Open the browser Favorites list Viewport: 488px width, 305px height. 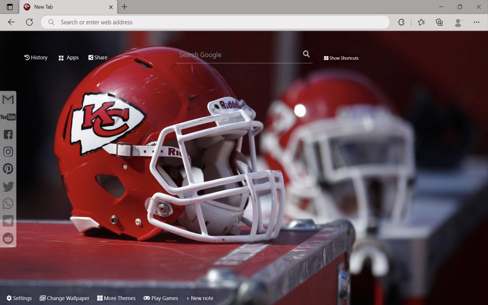(x=421, y=22)
